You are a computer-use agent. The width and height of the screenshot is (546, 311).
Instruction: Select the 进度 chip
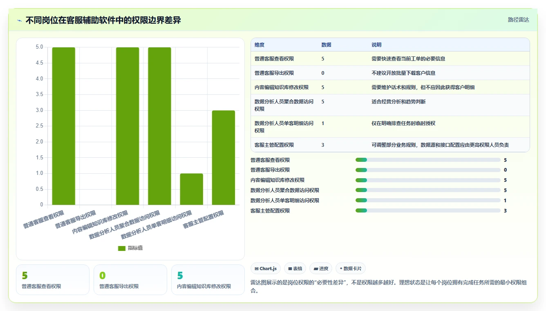click(321, 268)
